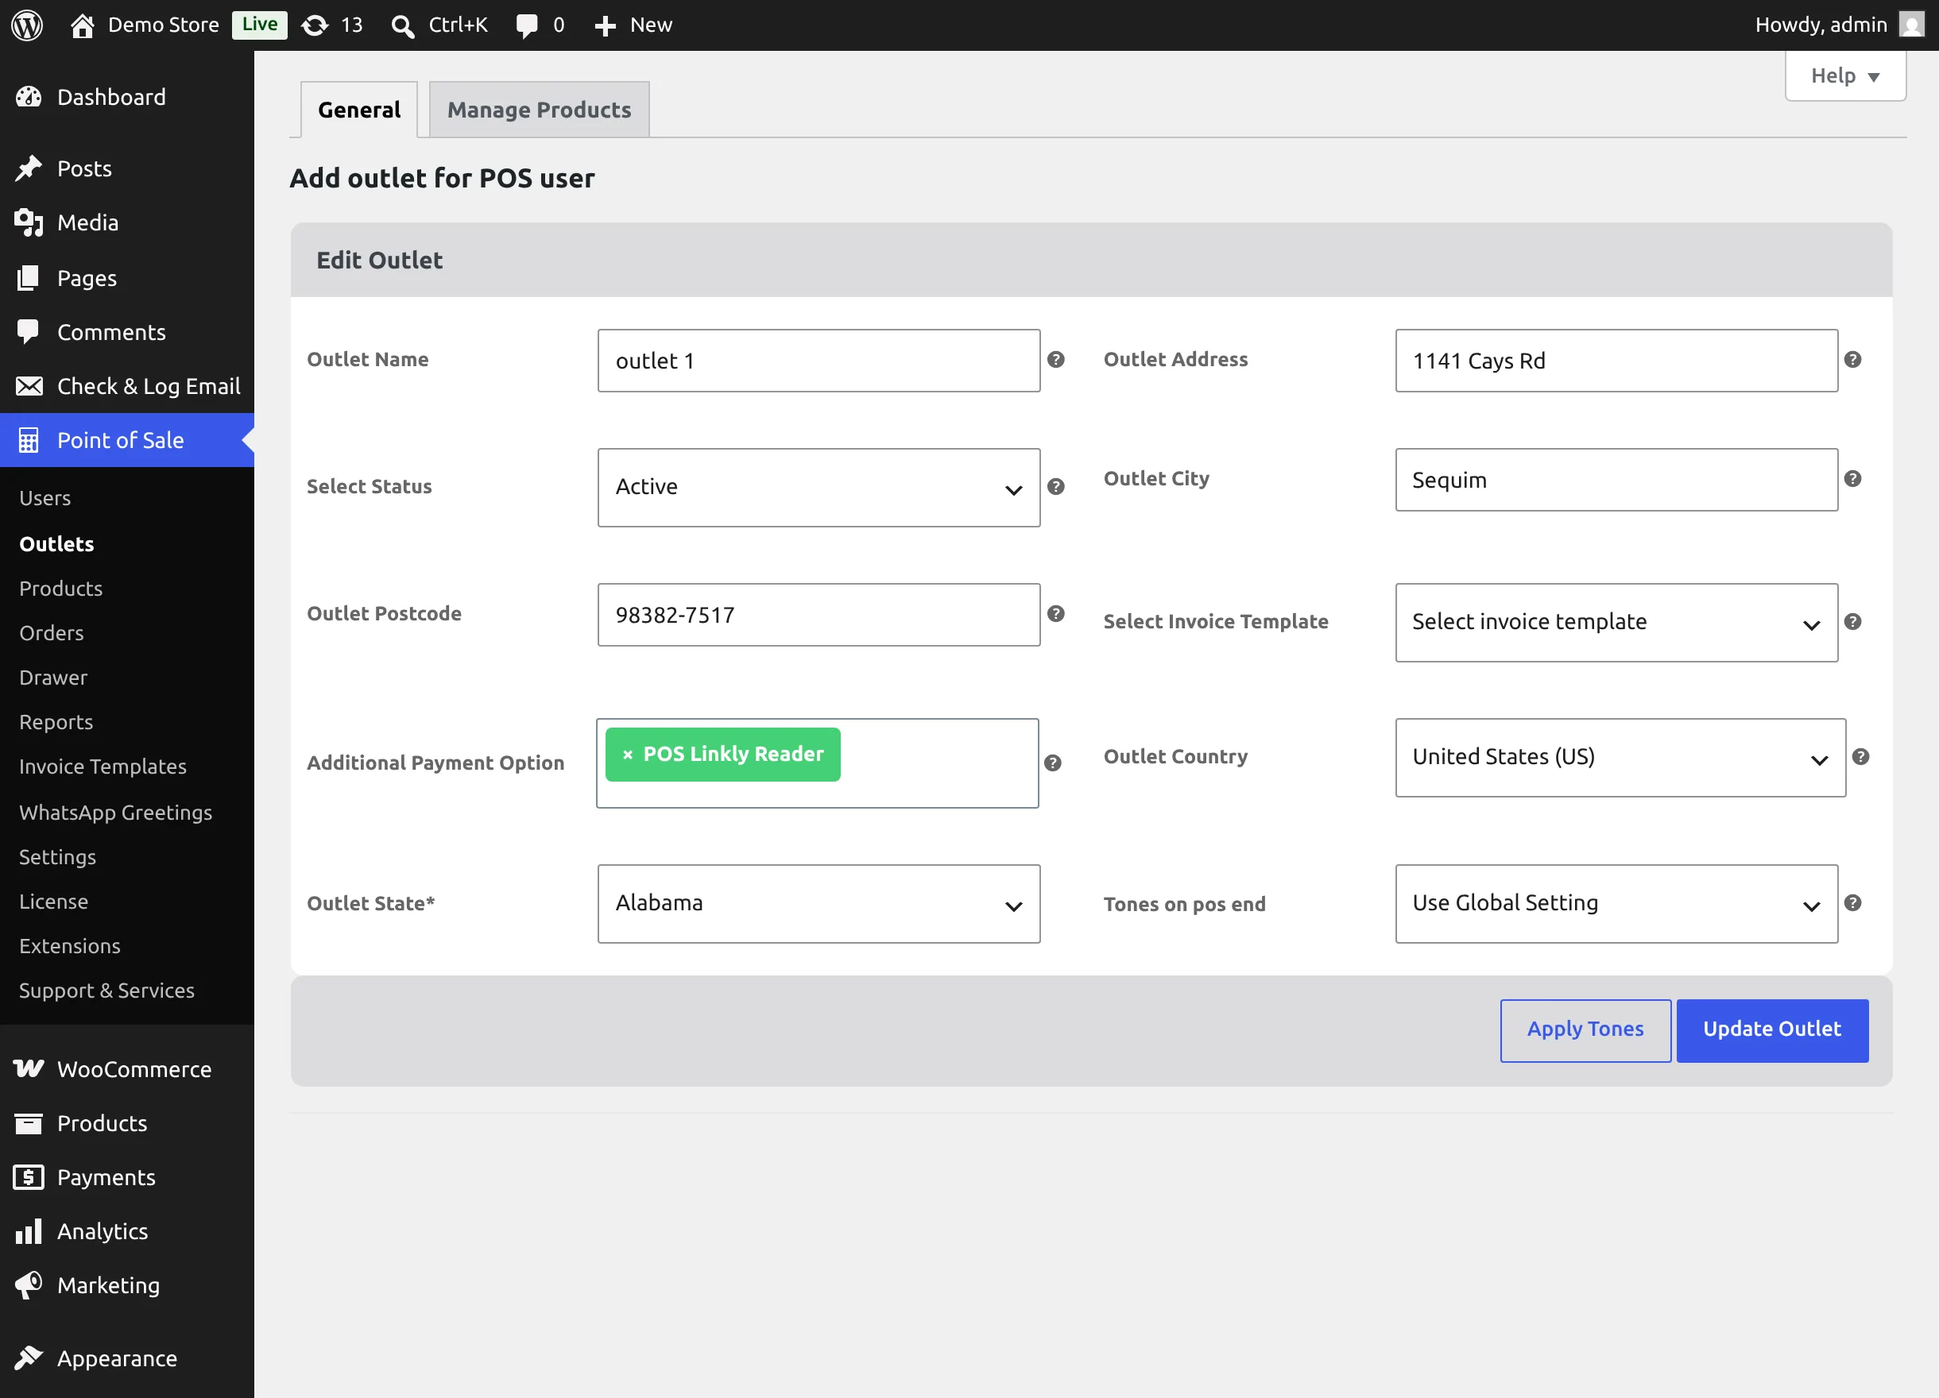Click the WordPress logo icon
Image resolution: width=1939 pixels, height=1398 pixels.
coord(26,25)
